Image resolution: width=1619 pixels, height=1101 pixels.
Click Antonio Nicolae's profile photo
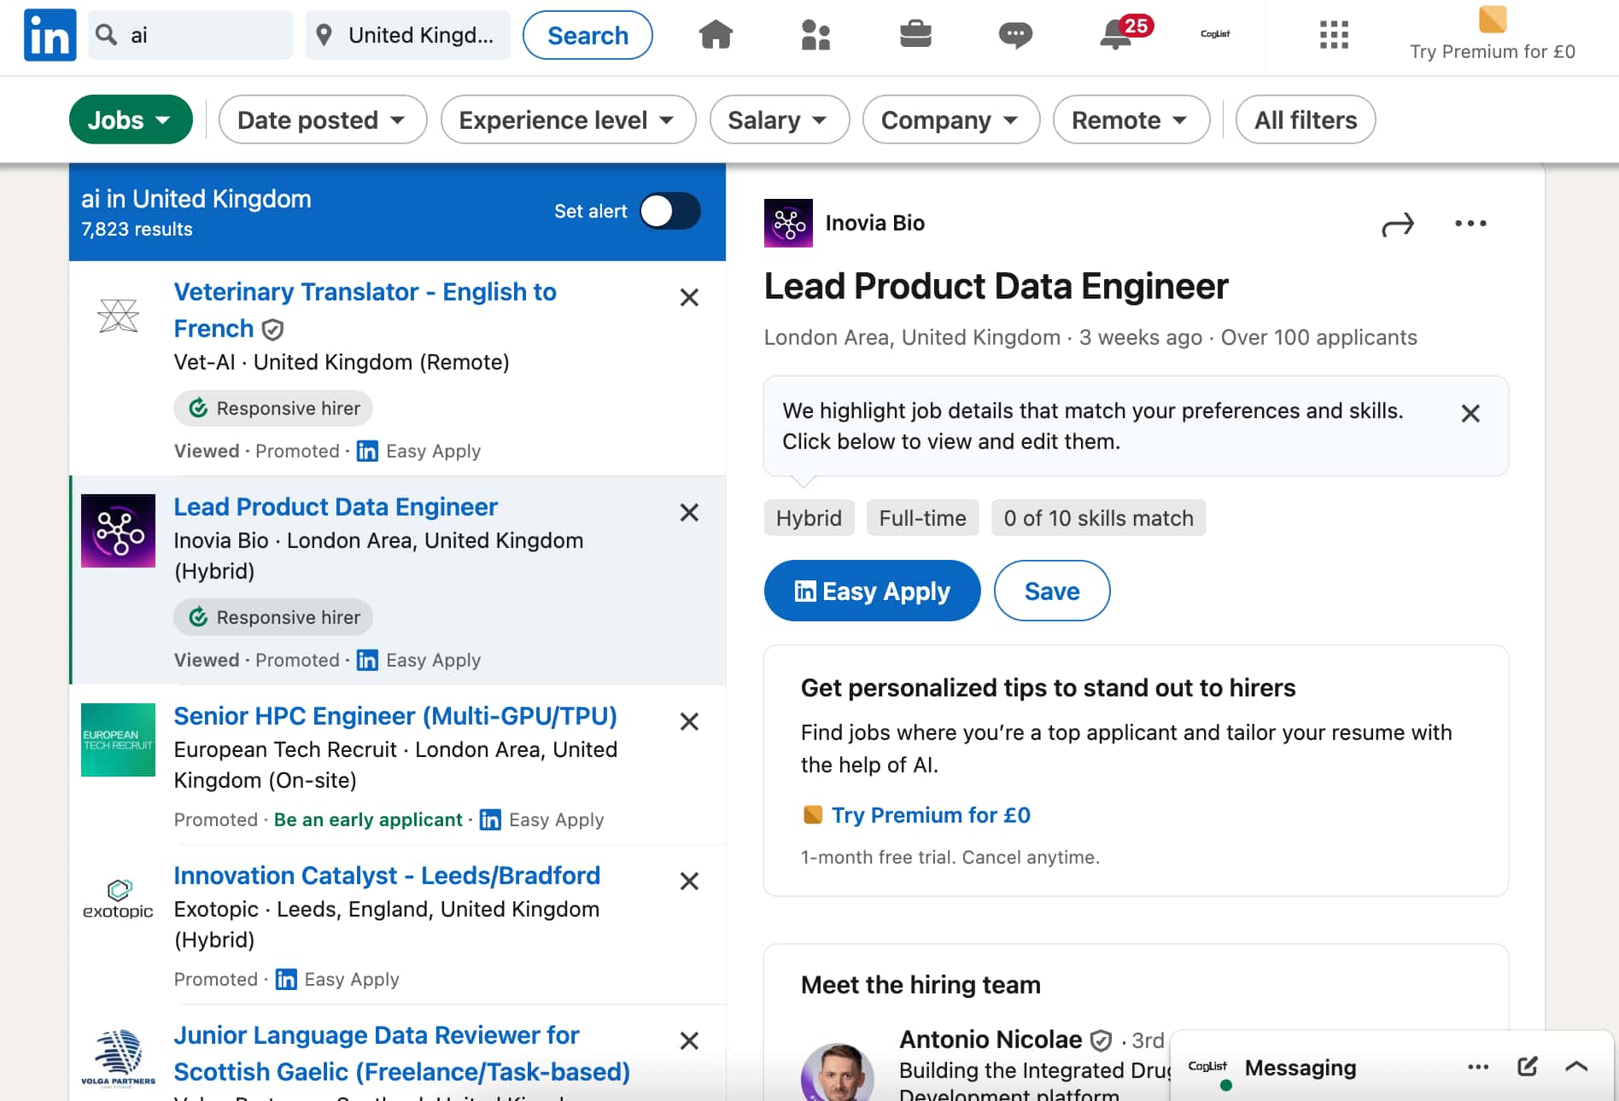[x=838, y=1072]
